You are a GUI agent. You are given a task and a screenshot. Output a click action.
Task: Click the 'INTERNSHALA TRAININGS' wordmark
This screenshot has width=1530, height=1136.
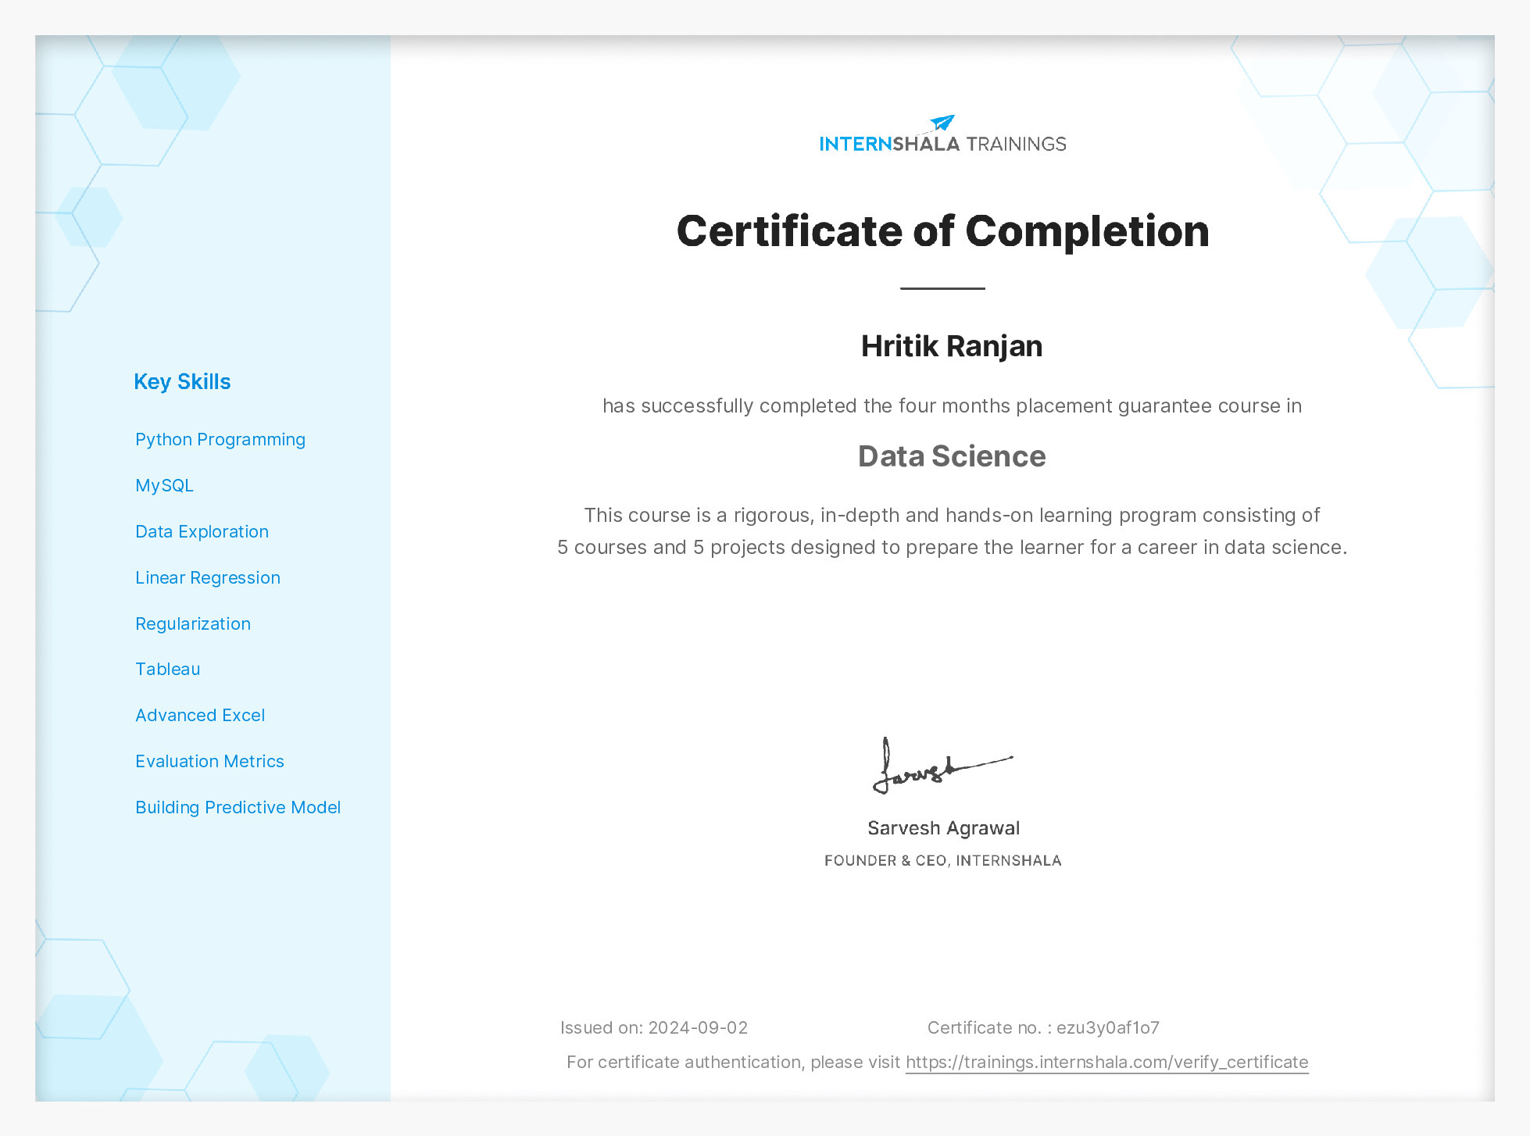pos(943,144)
